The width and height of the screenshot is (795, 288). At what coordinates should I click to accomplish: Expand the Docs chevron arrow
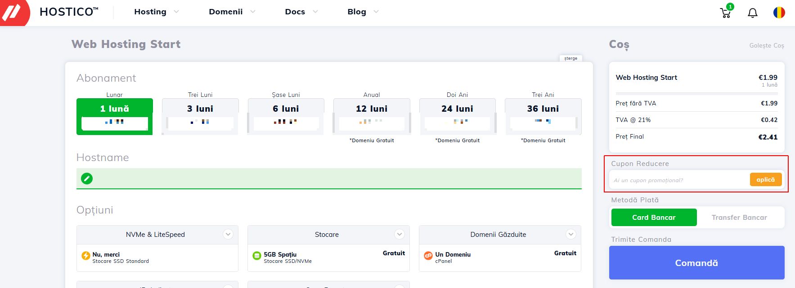[315, 12]
